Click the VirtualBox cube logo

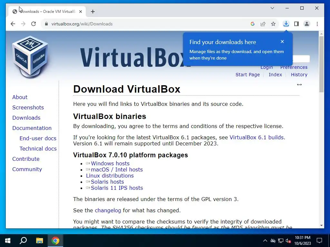coord(30,57)
